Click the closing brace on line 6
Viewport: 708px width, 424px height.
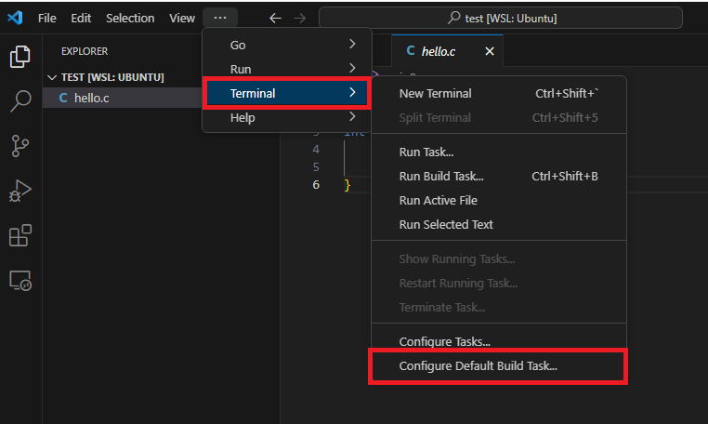click(x=347, y=185)
